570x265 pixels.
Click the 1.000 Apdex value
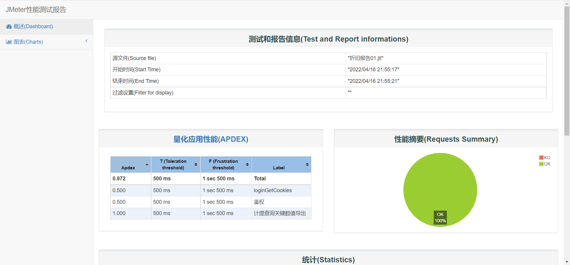119,213
